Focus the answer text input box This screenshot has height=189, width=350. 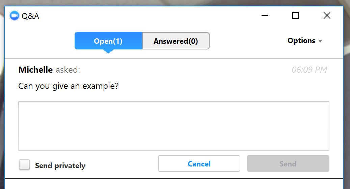coord(173,126)
